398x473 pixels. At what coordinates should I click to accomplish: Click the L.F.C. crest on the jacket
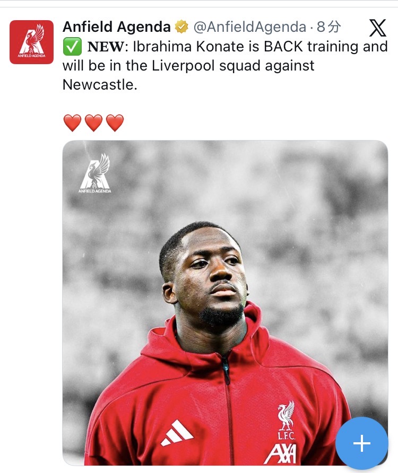point(286,420)
